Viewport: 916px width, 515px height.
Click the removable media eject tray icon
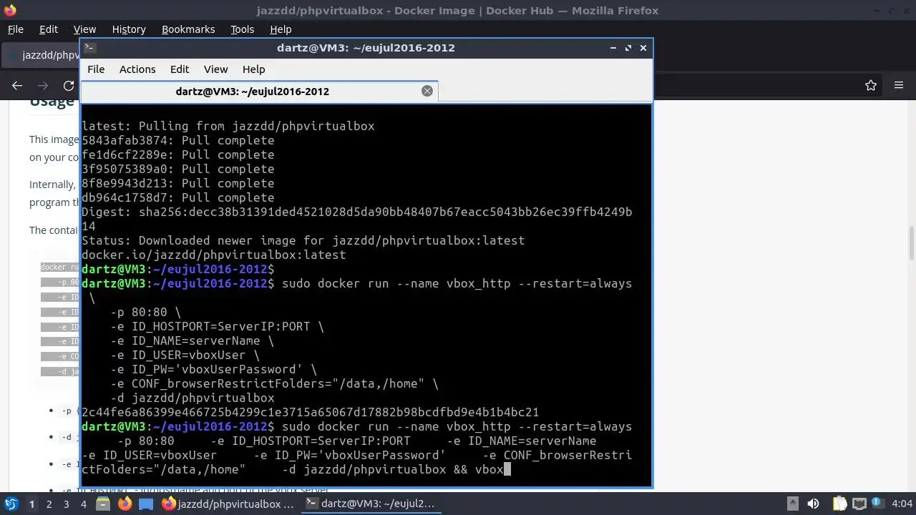793,504
